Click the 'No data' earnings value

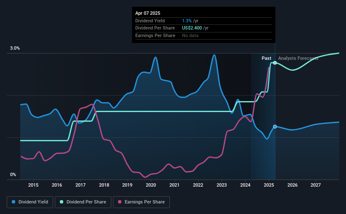coord(190,35)
